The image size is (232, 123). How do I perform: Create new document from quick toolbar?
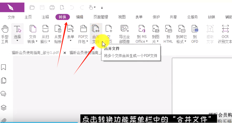[62, 7]
